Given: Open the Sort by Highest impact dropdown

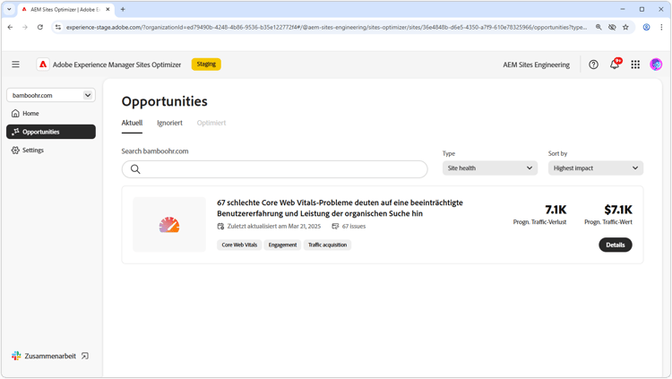Looking at the screenshot, I should click(x=595, y=168).
